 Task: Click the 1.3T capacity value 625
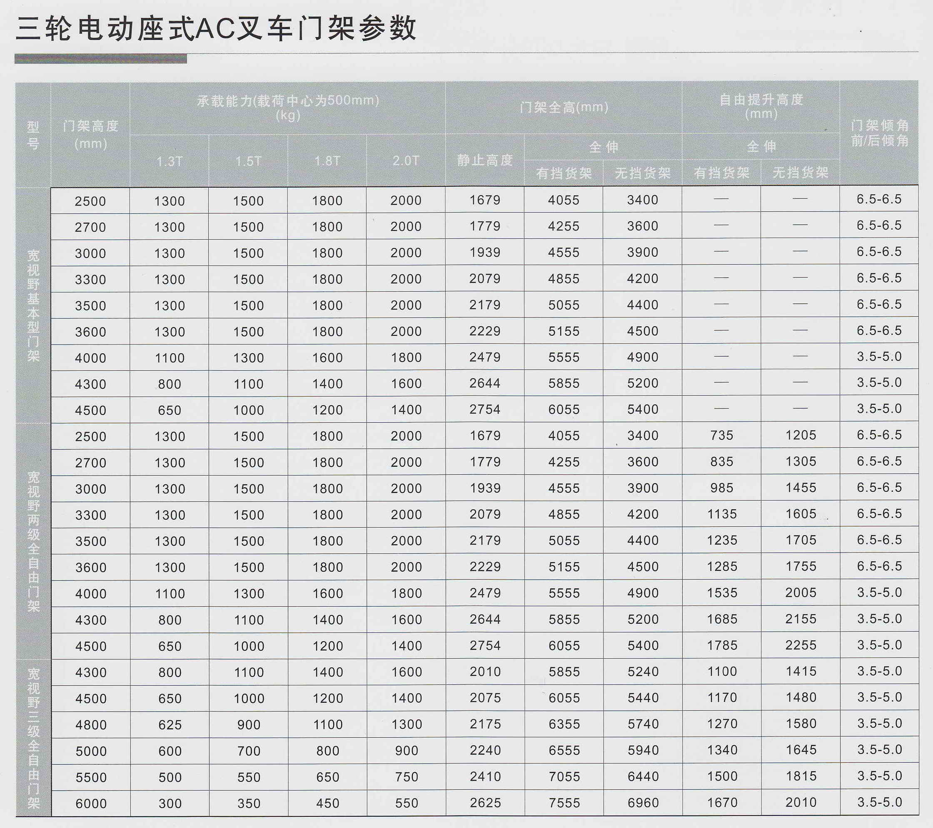(170, 725)
